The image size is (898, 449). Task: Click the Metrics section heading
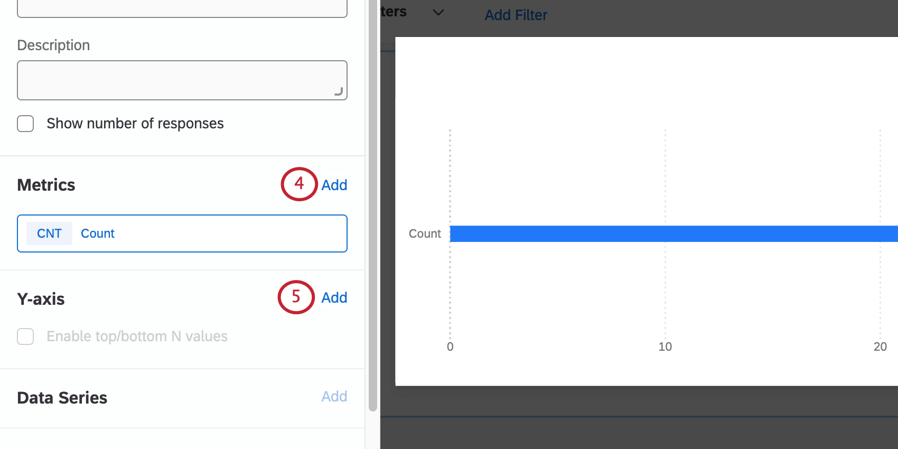coord(46,184)
